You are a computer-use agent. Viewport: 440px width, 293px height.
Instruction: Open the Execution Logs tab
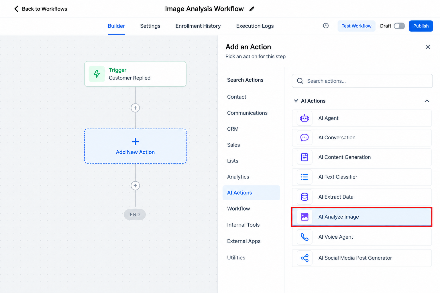click(255, 26)
